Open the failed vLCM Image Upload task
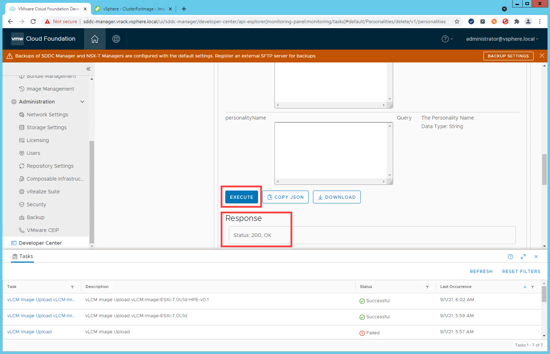This screenshot has height=354, width=550. [x=29, y=332]
